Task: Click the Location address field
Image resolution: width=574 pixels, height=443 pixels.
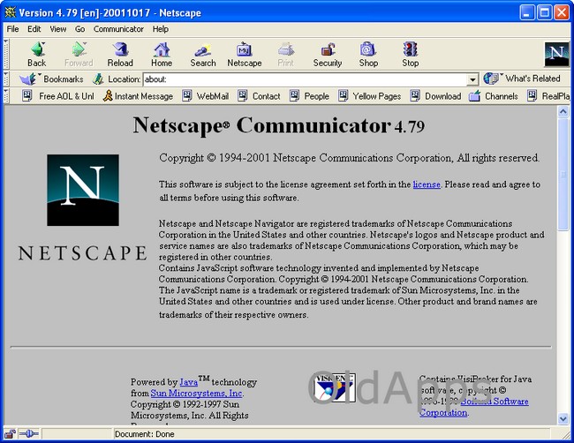Action: point(306,79)
